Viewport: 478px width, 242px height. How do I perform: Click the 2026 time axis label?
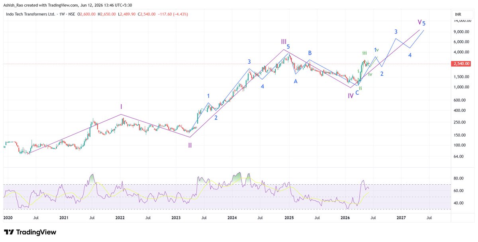click(345, 218)
